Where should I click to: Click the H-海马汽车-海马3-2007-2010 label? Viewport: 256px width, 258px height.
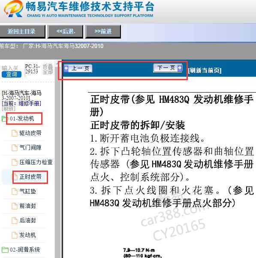tap(21, 95)
